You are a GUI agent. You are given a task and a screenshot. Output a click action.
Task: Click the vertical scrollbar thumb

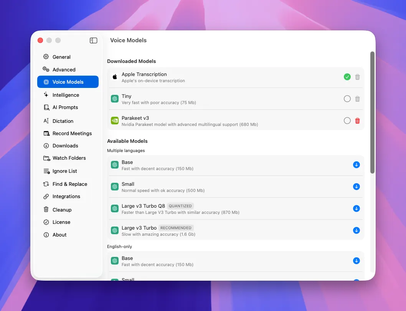[372, 112]
